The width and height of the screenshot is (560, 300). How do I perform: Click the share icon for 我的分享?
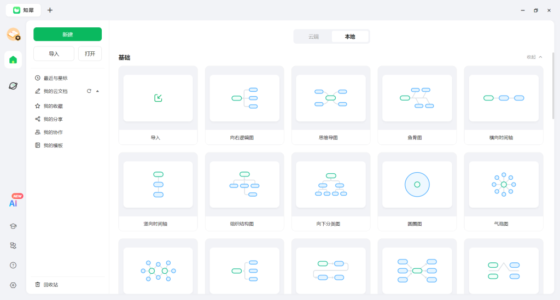coord(38,119)
